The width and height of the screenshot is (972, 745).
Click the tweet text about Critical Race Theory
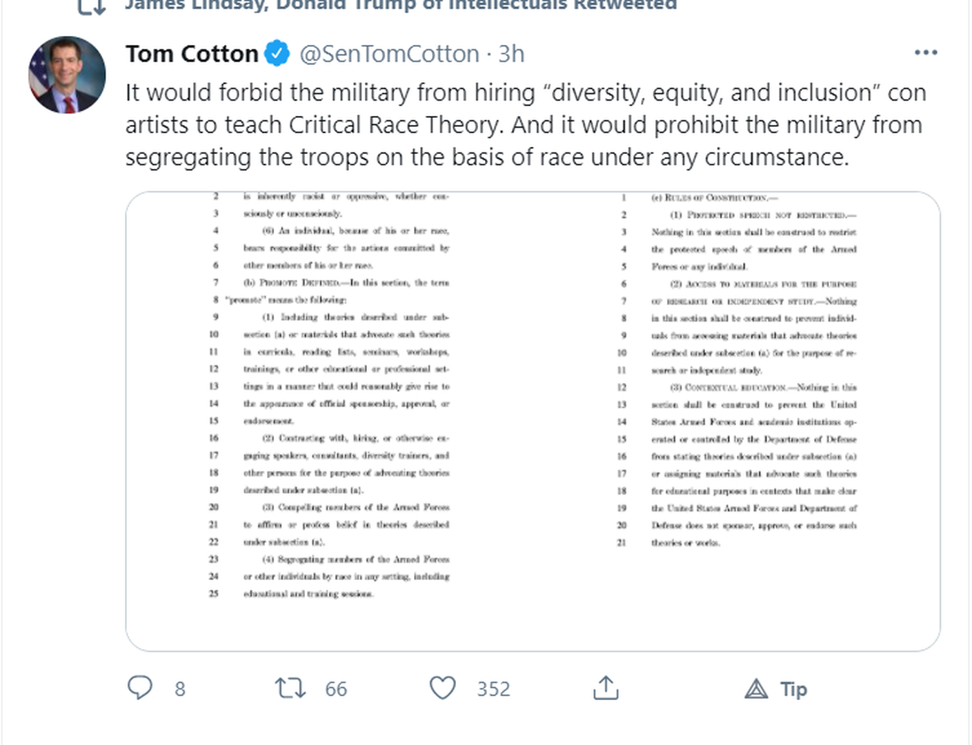point(524,125)
